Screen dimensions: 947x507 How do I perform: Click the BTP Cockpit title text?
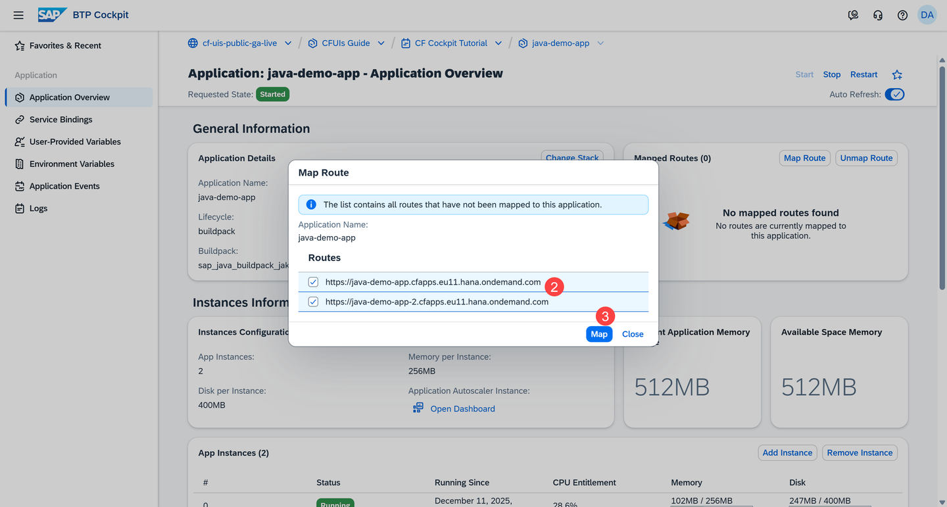point(101,14)
